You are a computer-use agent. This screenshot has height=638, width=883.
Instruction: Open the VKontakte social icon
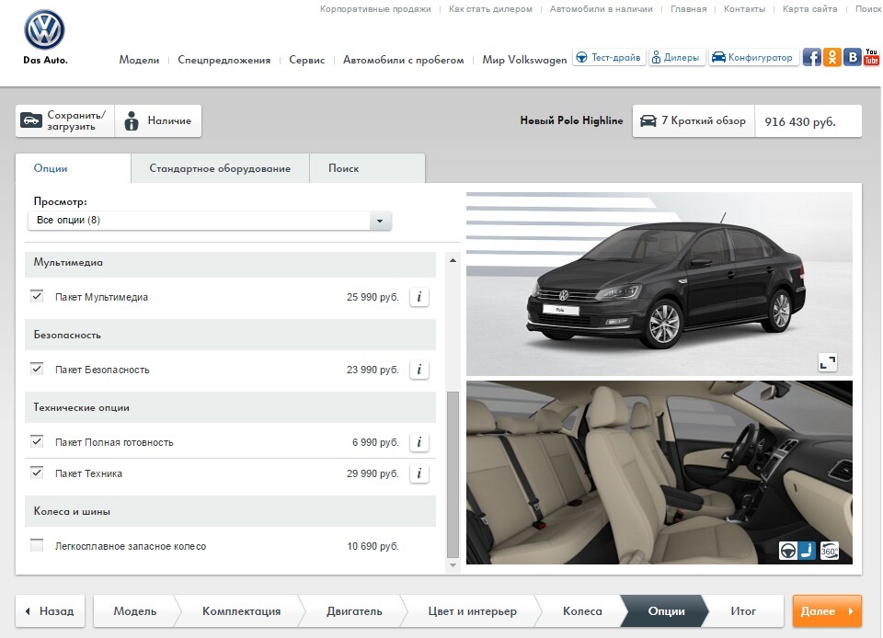853,57
